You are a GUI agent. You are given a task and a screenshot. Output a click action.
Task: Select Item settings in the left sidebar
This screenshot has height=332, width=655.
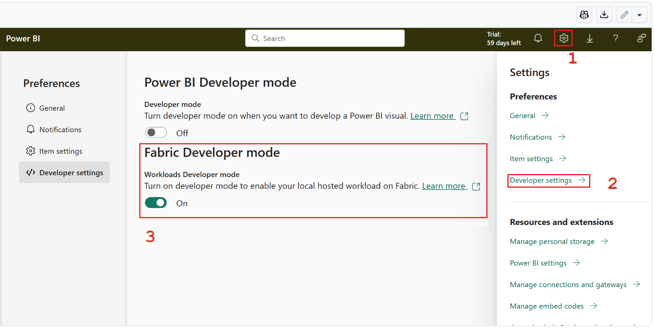point(61,151)
